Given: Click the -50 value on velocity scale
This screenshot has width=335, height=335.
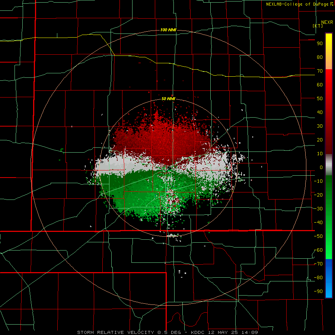Looking at the screenshot, I should click(318, 236).
